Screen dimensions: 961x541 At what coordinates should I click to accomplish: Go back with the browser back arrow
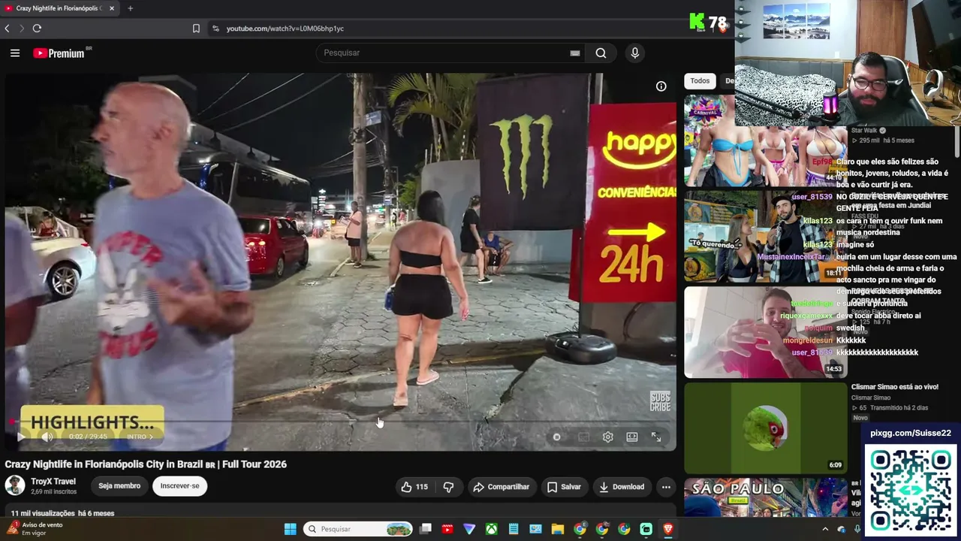point(8,29)
